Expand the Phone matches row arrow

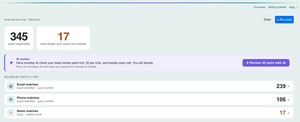288,99
